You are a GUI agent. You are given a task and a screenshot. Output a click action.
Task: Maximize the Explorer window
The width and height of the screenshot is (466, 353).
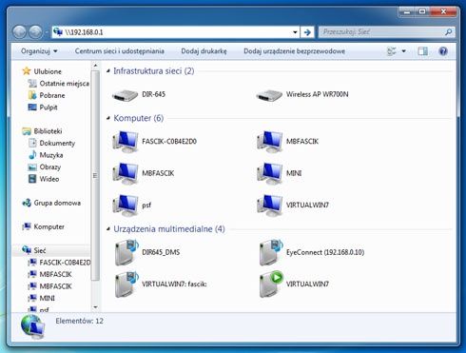tap(422, 11)
